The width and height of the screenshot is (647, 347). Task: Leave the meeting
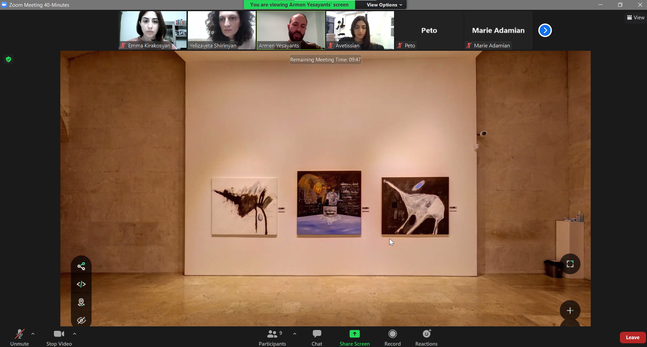click(633, 338)
